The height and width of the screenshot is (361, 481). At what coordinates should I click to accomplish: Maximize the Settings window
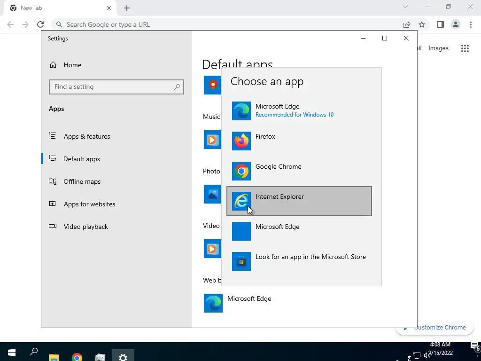[x=385, y=38]
